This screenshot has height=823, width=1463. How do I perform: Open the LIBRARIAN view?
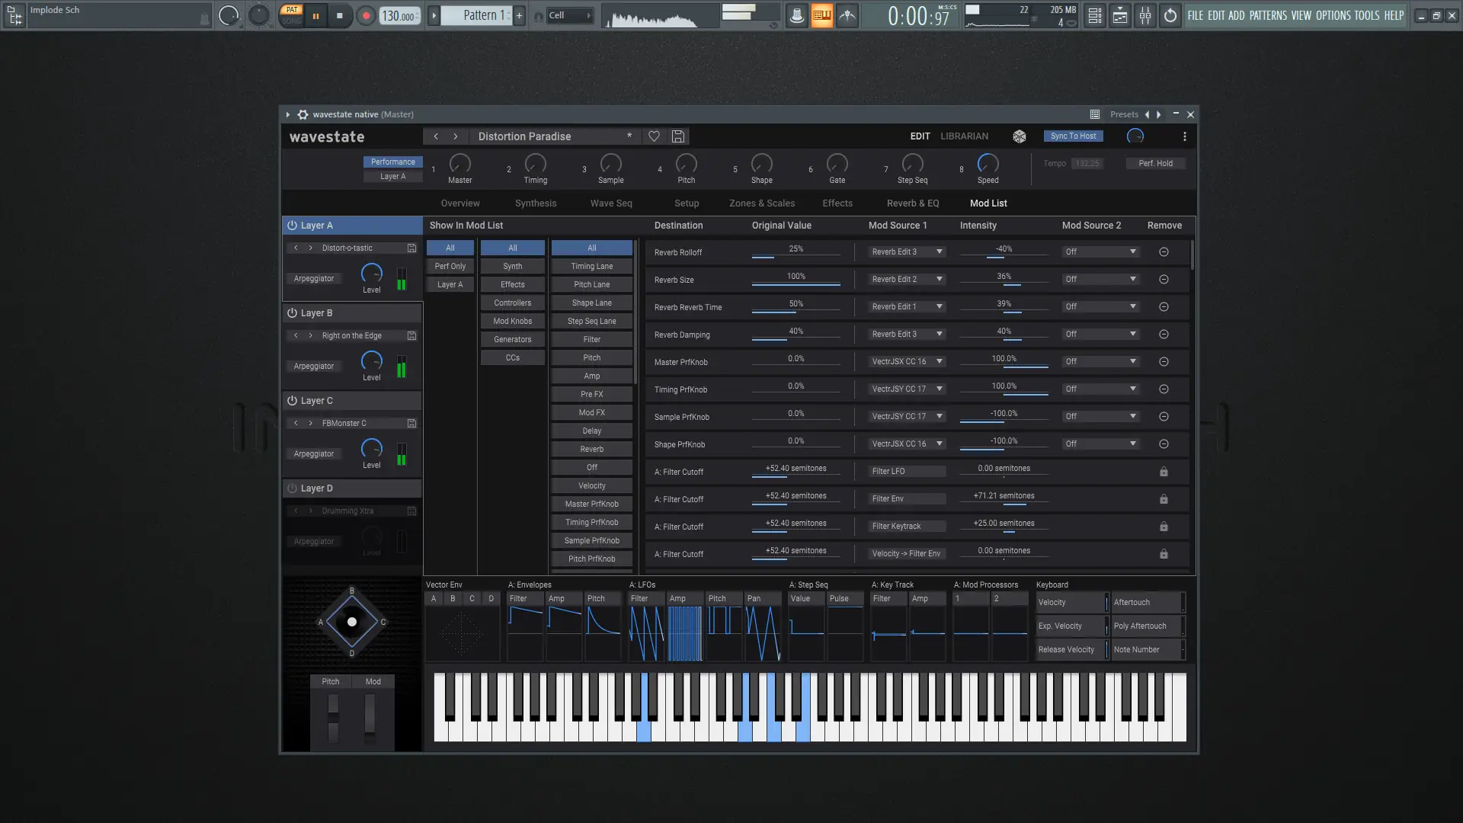point(964,136)
